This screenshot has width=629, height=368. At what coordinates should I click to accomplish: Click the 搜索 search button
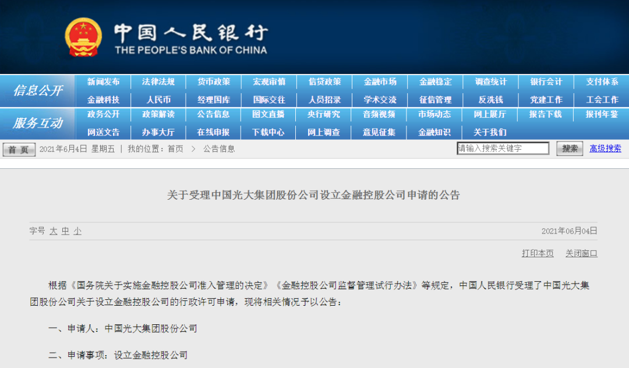pyautogui.click(x=570, y=148)
